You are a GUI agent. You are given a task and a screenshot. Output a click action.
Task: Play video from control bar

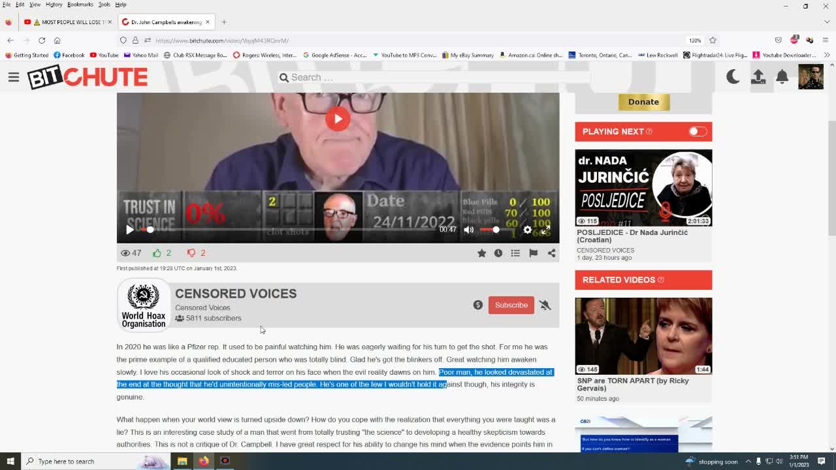pyautogui.click(x=129, y=229)
